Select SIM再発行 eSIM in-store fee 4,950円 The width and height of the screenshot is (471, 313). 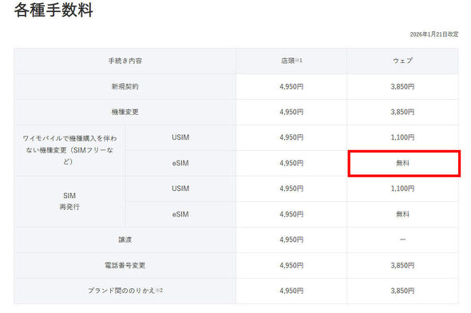(x=291, y=214)
